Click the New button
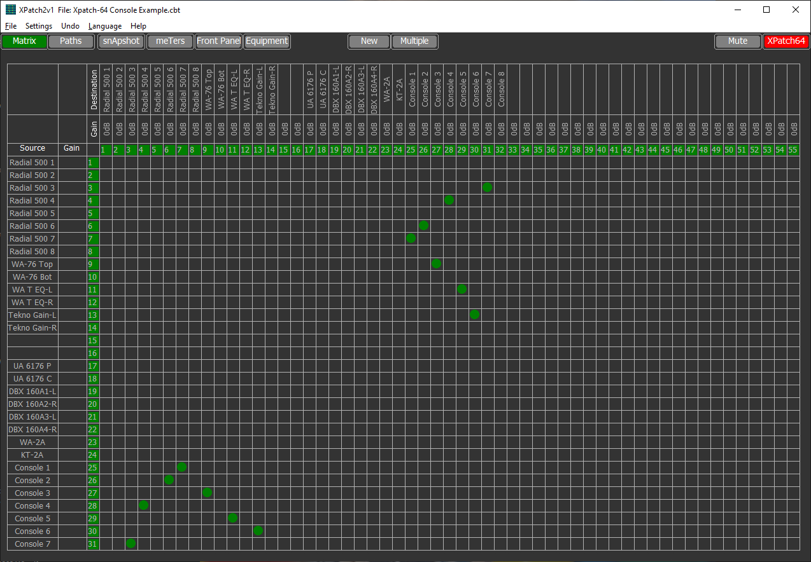The width and height of the screenshot is (811, 562). [369, 41]
